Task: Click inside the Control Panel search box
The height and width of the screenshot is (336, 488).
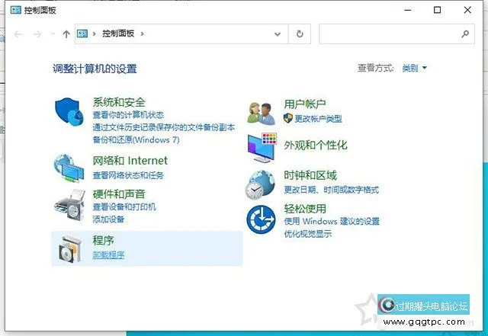Action: (x=396, y=34)
